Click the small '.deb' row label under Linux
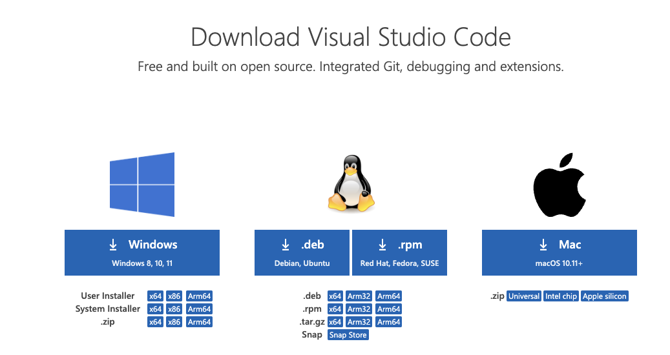The width and height of the screenshot is (670, 355). (x=312, y=296)
